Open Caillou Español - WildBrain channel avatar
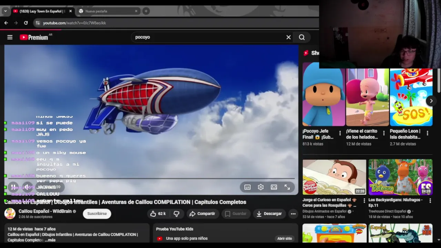441x248 pixels. click(x=10, y=214)
